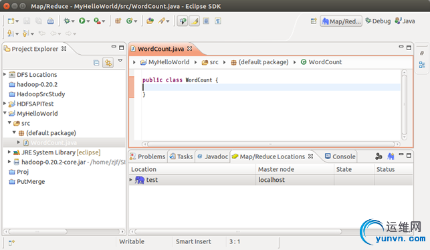Open the Search dropdown arrow
This screenshot has width=430, height=250.
coord(168,21)
